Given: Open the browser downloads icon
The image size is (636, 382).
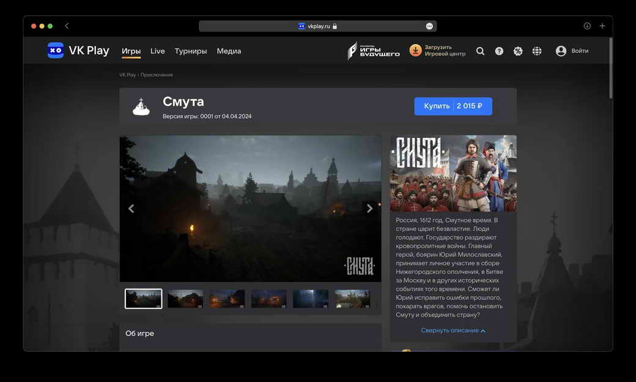Looking at the screenshot, I should point(587,26).
